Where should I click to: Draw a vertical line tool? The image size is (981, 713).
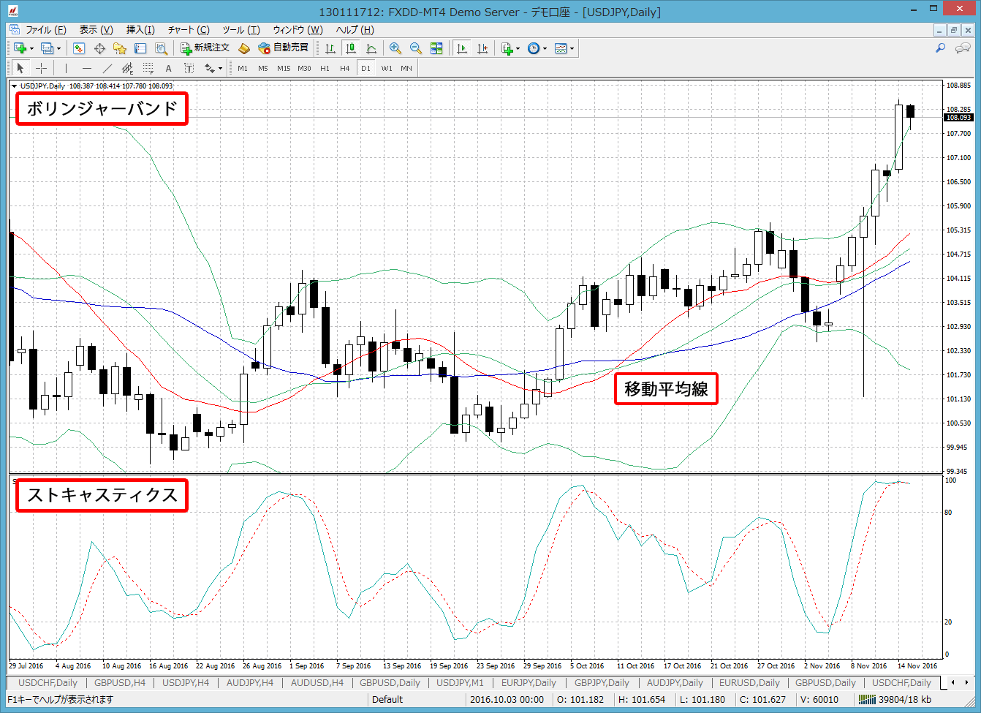66,68
